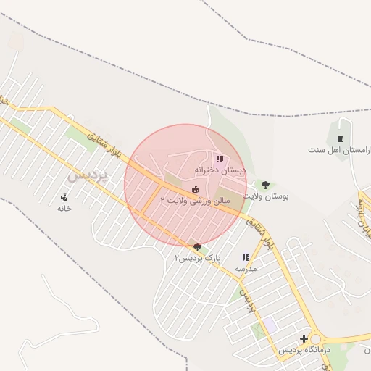Click the دبستان دخترانه label
The height and width of the screenshot is (371, 371).
coord(220,170)
